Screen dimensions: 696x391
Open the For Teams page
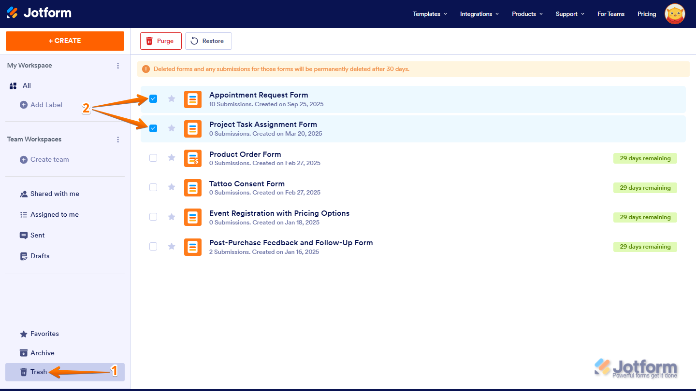coord(610,14)
